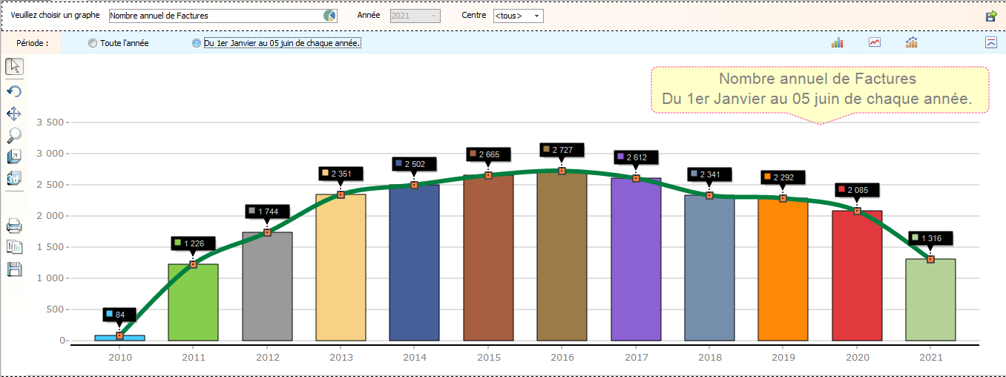Screen dimensions: 1006x377
Task: Click the 2 727 data label for 2016
Action: pyautogui.click(x=562, y=151)
